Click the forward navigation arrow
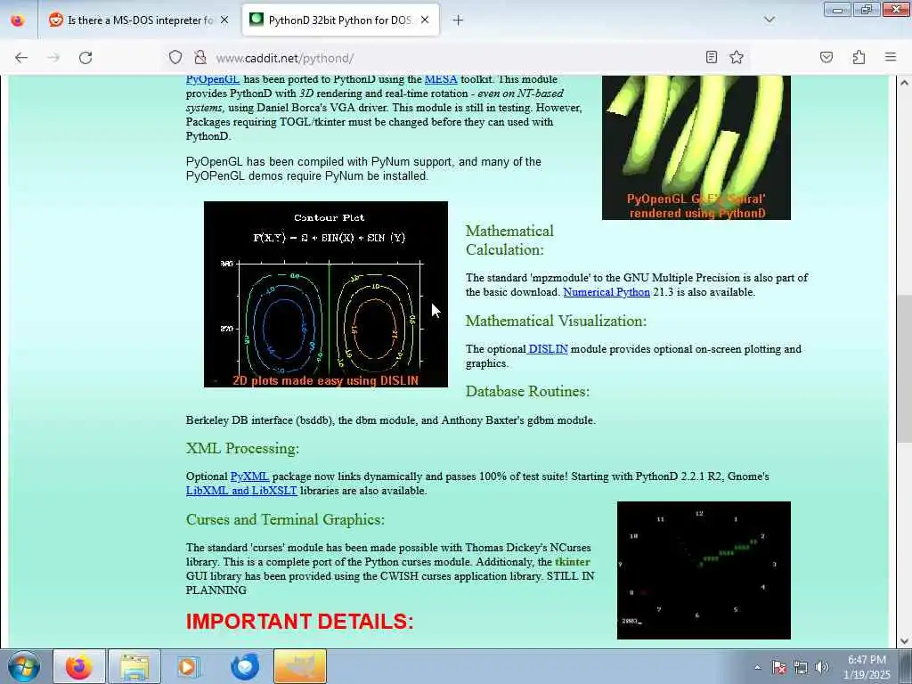The height and width of the screenshot is (684, 912). tap(53, 58)
